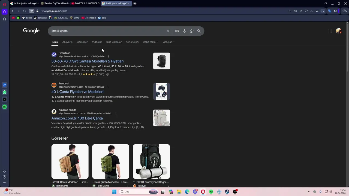
Task: Open the extensions cube icon
Action: coord(335,11)
